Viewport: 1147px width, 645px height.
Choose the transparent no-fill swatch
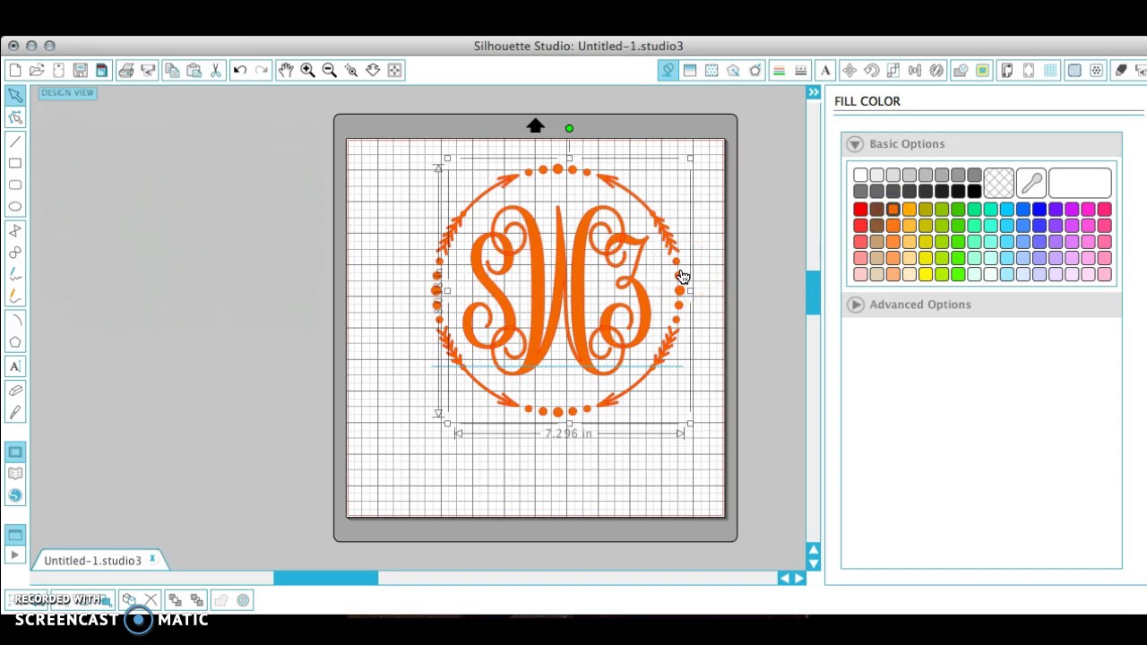[998, 183]
